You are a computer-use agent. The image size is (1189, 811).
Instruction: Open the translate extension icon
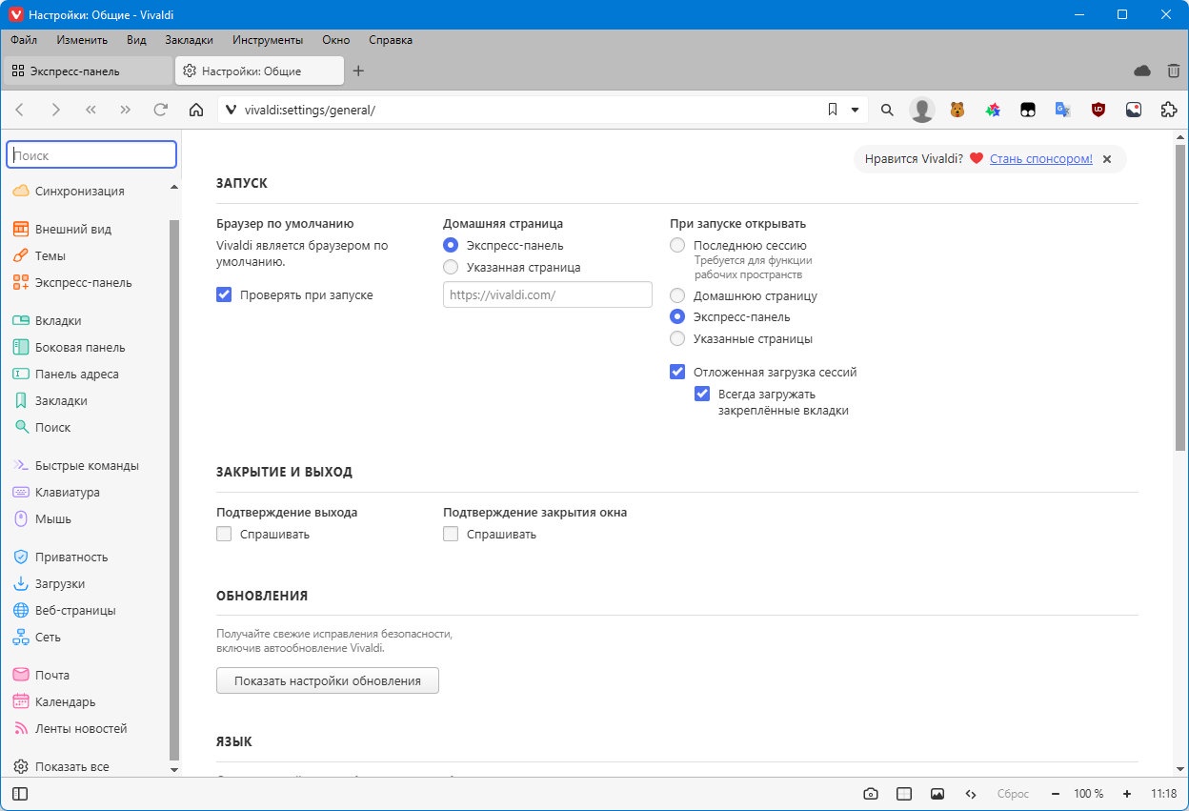pyautogui.click(x=1063, y=110)
